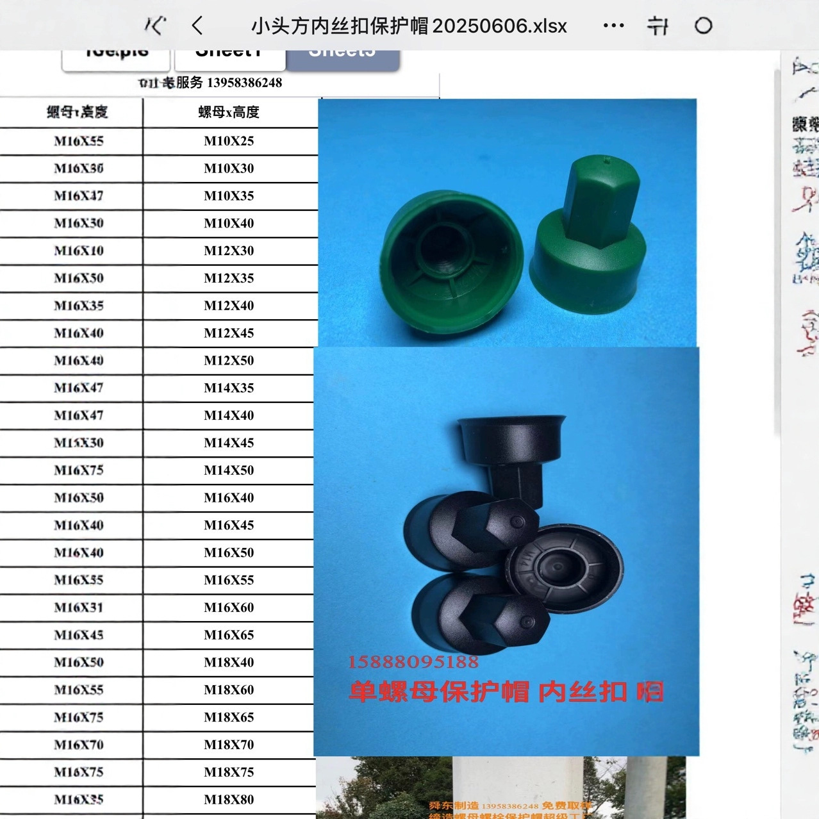Select the 螺母x高度 header cell
The image size is (819, 819).
click(229, 112)
